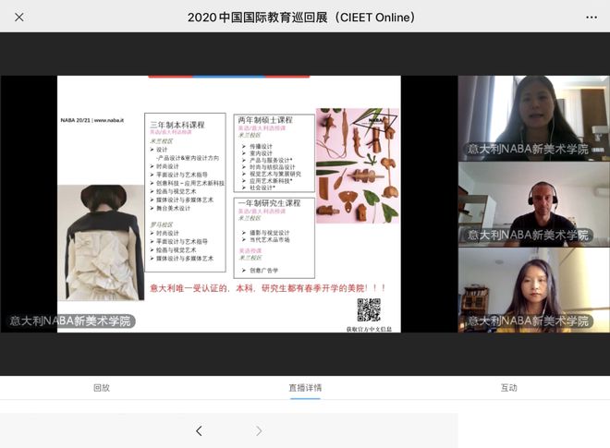Click the 社会设计 course entry
This screenshot has width=610, height=448.
point(262,188)
